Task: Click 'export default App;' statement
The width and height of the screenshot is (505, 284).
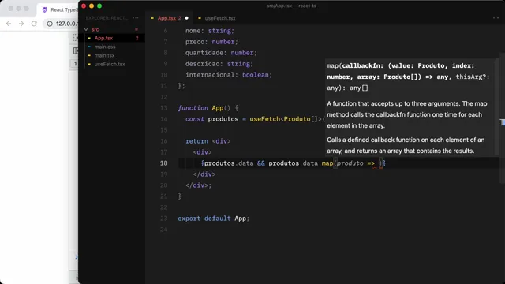Action: tap(214, 219)
